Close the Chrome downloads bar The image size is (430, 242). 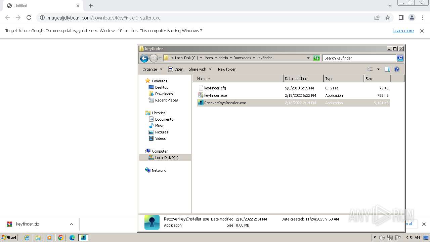(x=424, y=224)
